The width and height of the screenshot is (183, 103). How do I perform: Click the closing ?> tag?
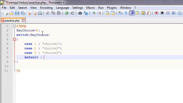(x=18, y=71)
